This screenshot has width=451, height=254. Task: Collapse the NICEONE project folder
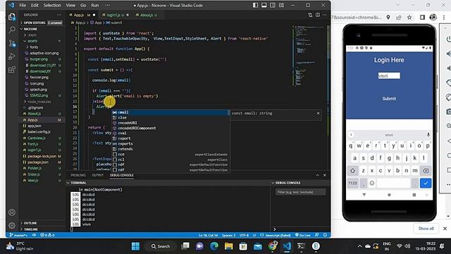click(x=42, y=29)
